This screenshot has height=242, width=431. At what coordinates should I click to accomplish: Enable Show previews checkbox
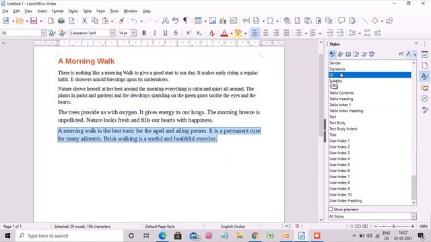(331, 209)
